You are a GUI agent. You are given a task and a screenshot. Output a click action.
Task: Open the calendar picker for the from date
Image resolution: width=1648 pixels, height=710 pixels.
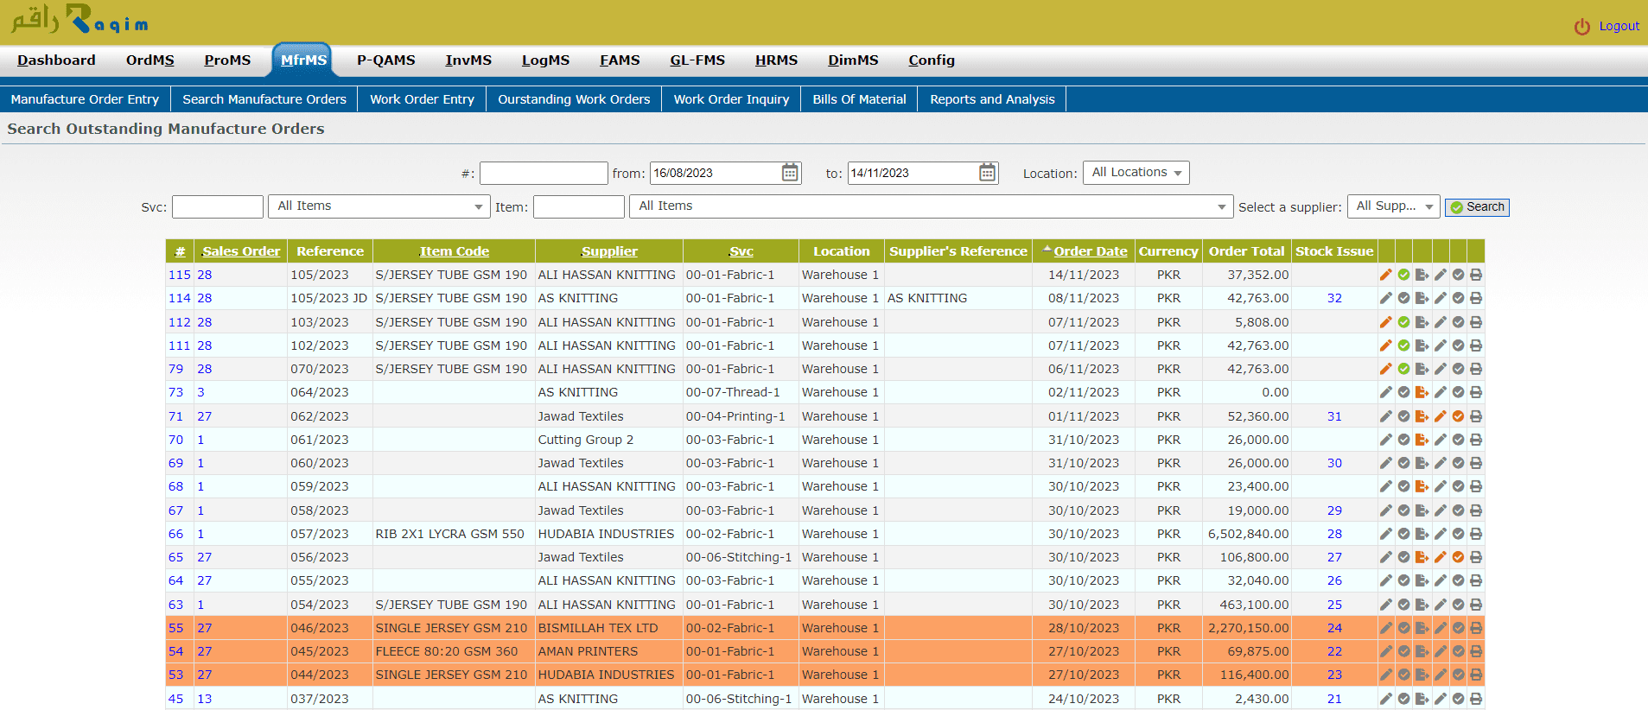(790, 173)
